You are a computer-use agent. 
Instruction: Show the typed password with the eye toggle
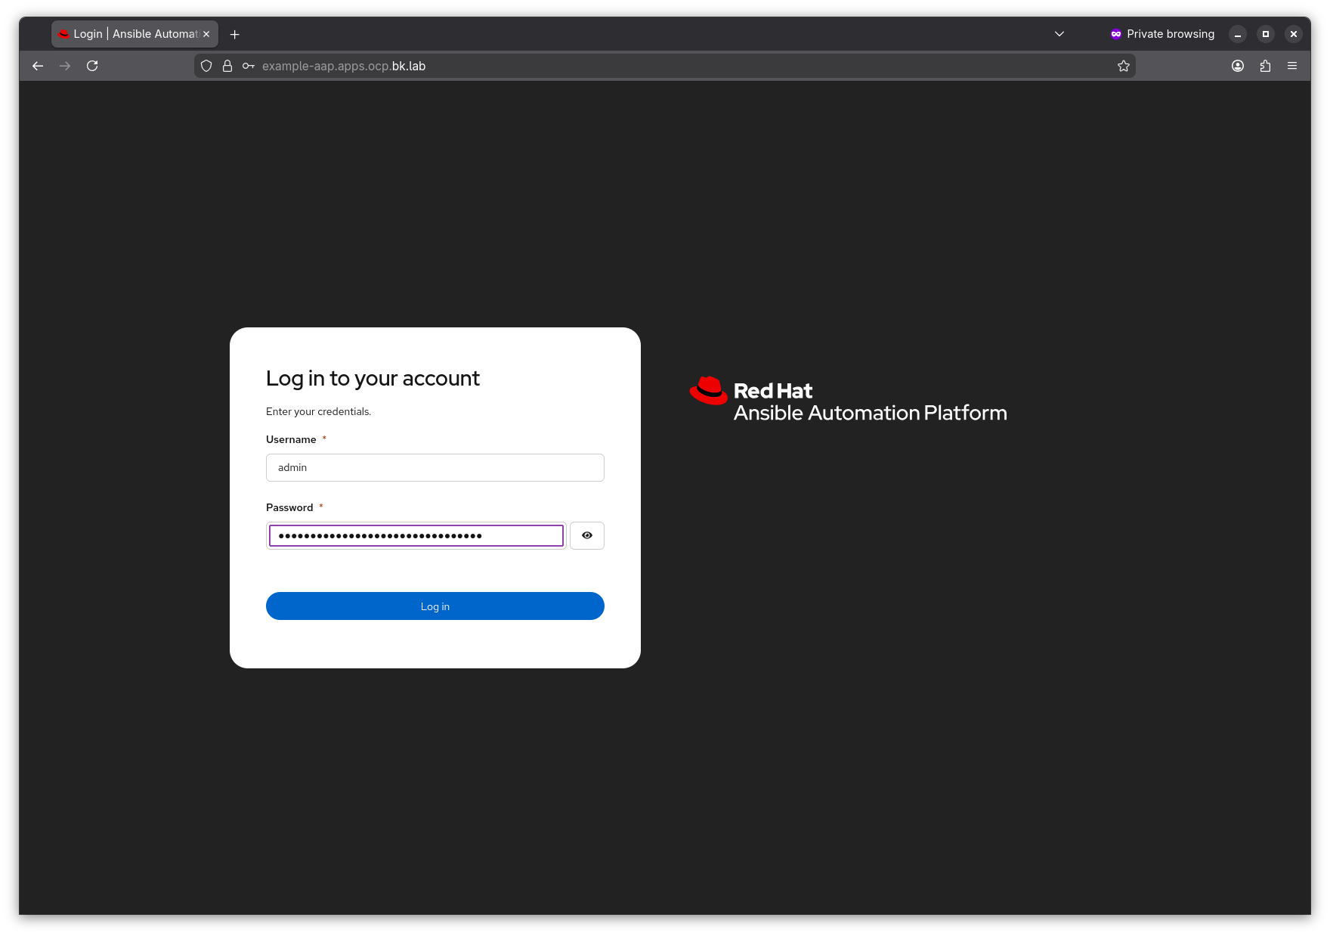(x=586, y=535)
